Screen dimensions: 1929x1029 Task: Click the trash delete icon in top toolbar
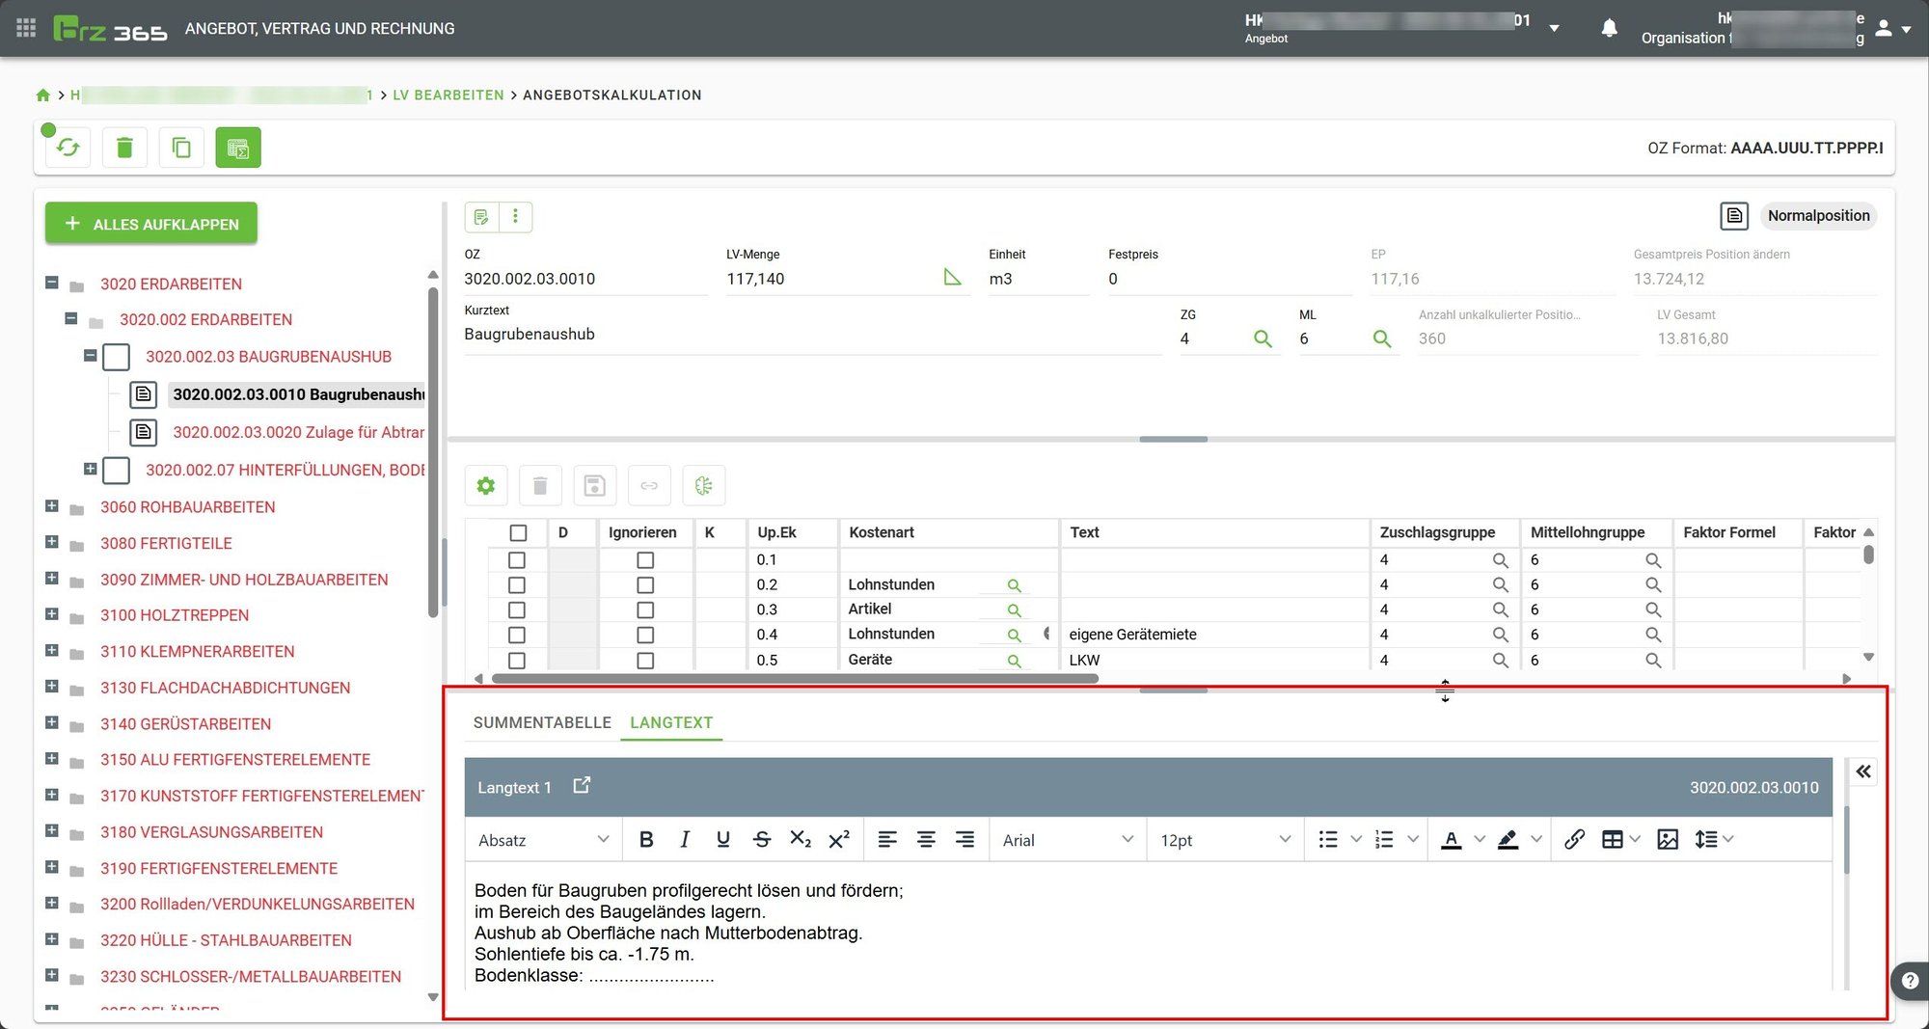click(x=124, y=148)
